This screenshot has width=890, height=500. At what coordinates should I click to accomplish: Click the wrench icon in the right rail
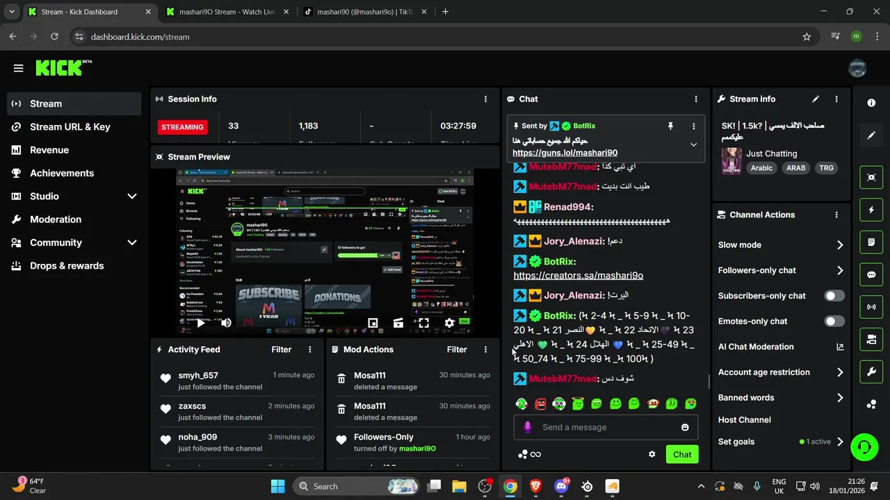click(871, 372)
